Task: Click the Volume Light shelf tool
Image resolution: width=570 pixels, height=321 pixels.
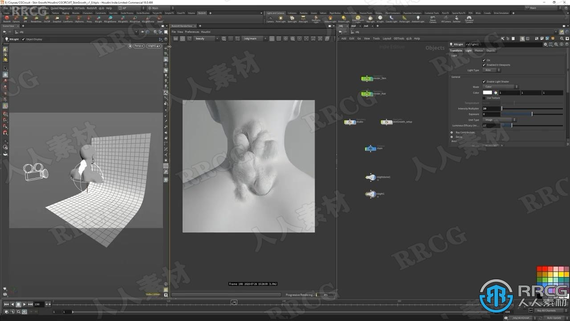Action: [x=330, y=19]
